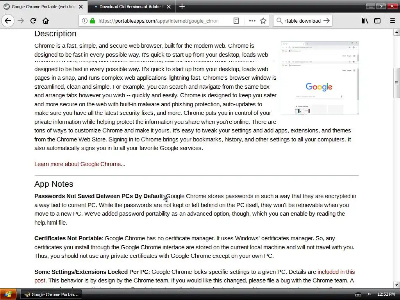This screenshot has width=400, height=300.
Task: Minimize the browser window
Action: pos(370,6)
